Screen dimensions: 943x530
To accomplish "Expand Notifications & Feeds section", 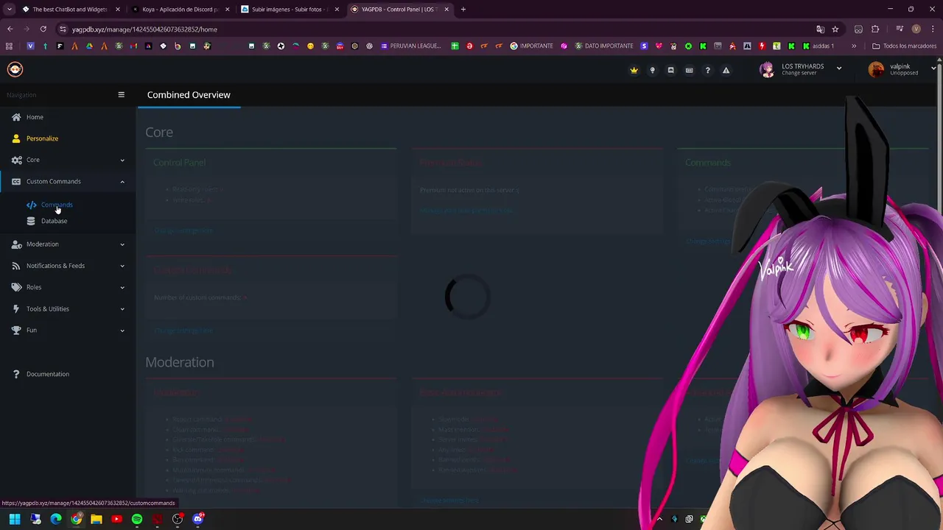I will tap(68, 266).
